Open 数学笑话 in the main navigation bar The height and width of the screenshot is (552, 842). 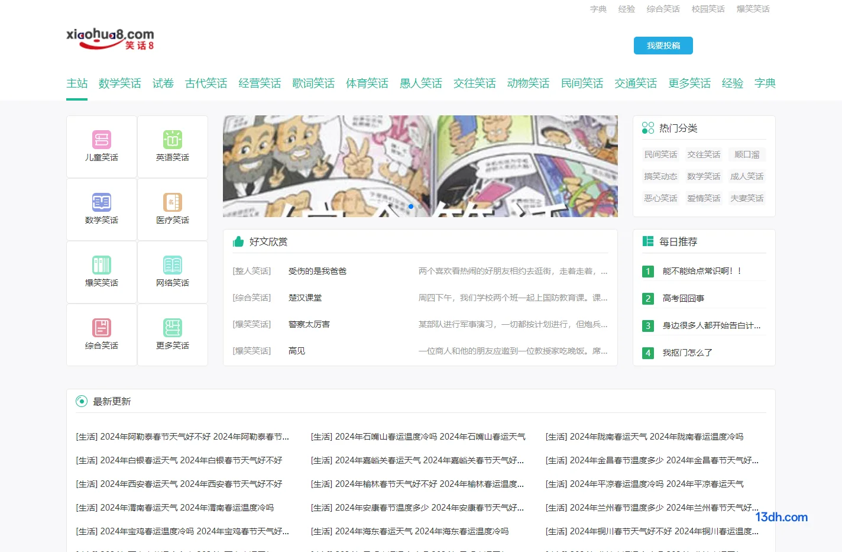coord(120,83)
